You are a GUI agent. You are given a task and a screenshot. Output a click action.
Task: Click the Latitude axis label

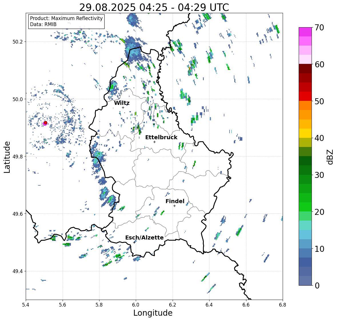pyautogui.click(x=7, y=157)
